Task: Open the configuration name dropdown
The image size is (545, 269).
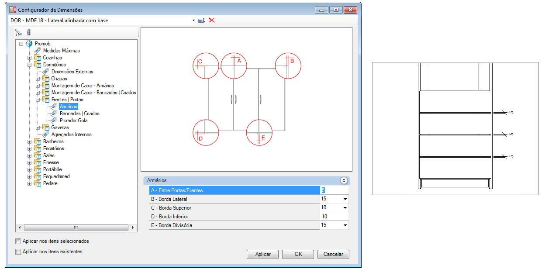Action: [x=193, y=21]
